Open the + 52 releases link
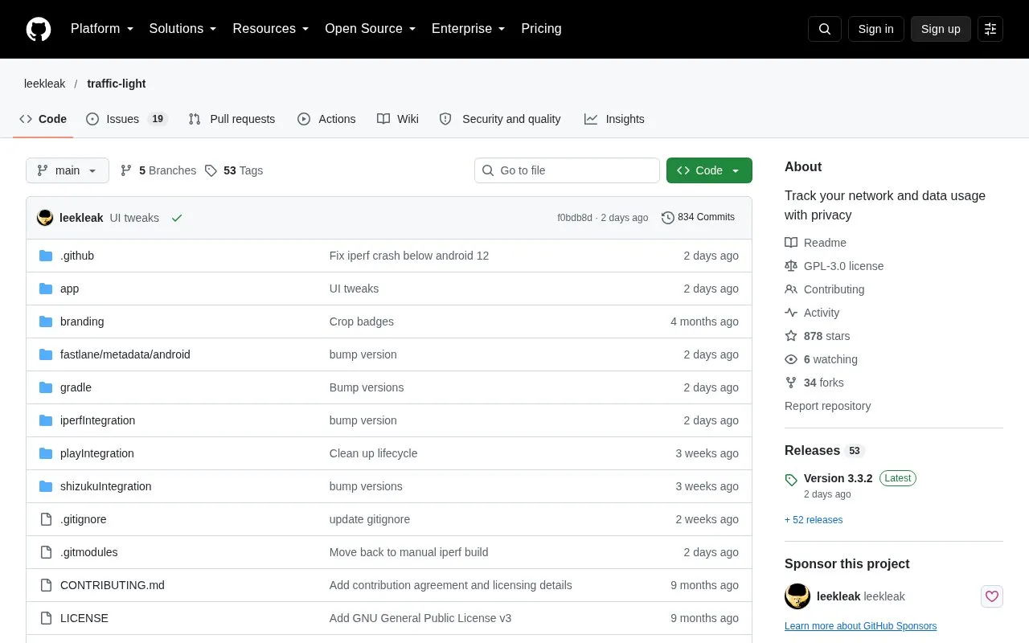 click(814, 520)
